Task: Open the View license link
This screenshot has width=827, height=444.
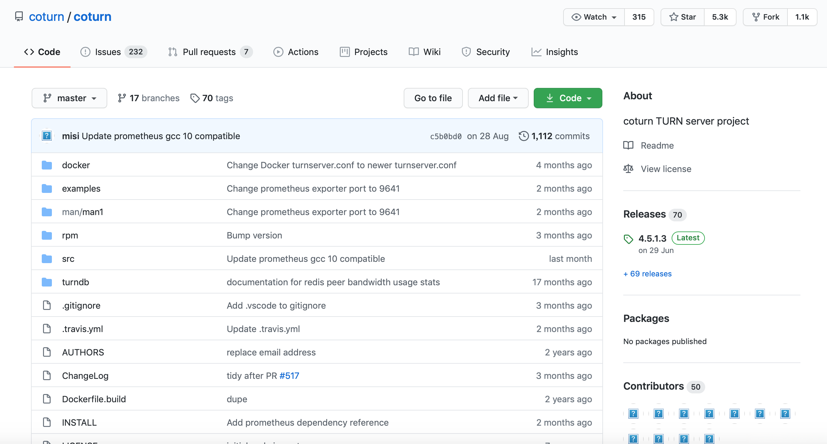Action: tap(666, 169)
